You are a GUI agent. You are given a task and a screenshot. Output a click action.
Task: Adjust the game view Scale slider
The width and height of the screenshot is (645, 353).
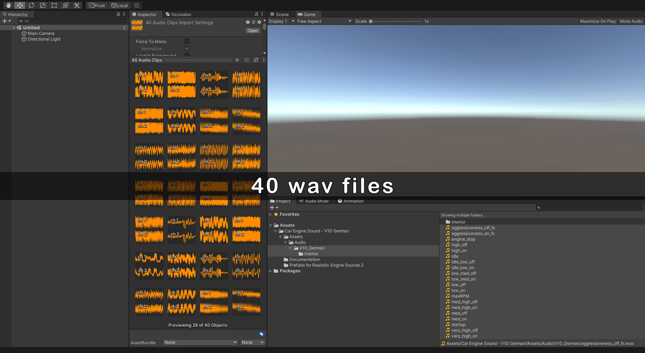pos(371,21)
